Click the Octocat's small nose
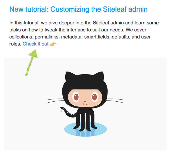171x155 pixels. (85, 102)
